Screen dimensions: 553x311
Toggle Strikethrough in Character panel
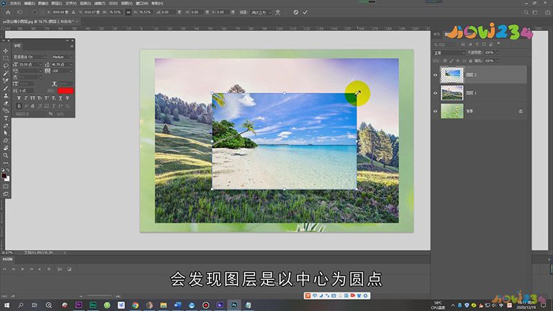coord(67,98)
